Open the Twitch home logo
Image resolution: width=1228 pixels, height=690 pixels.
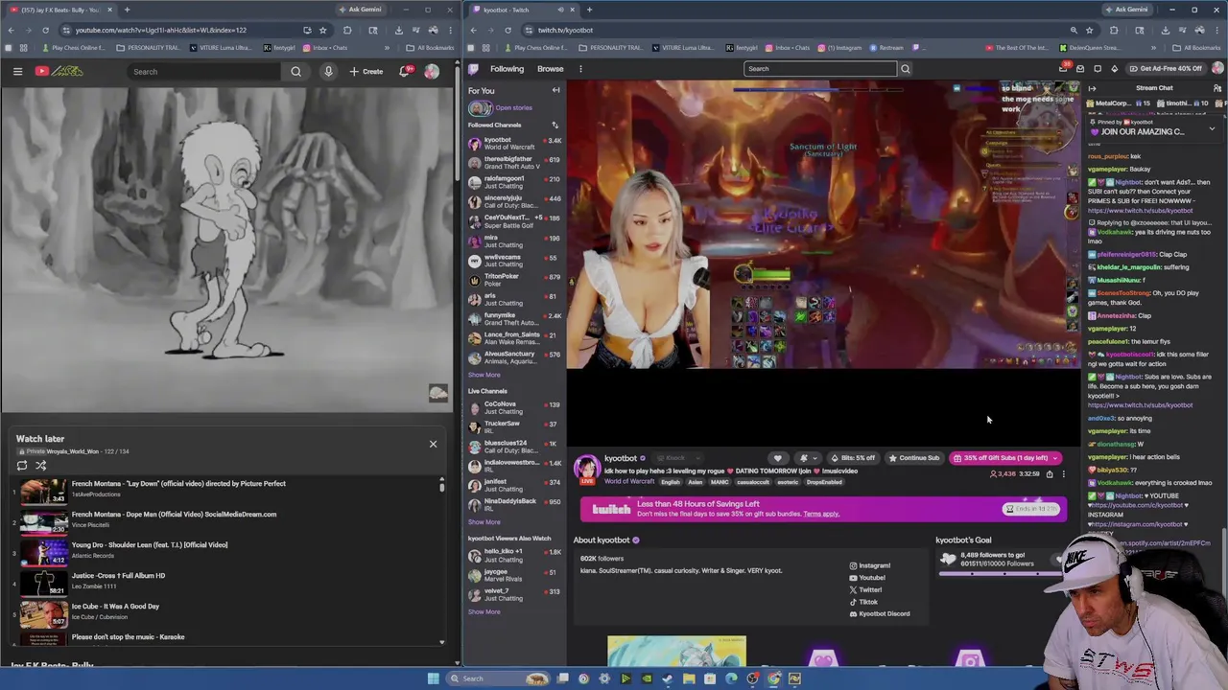(x=473, y=69)
